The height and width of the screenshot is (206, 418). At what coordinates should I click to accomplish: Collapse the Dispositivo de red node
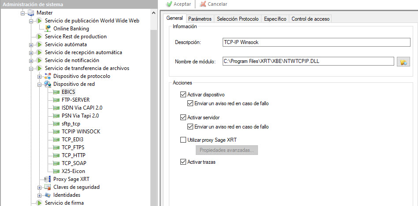point(39,84)
